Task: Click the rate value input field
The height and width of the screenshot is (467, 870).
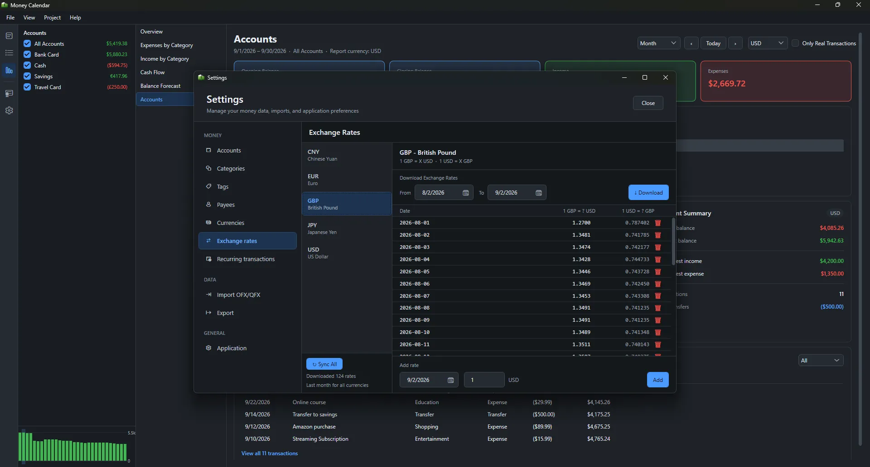Action: pos(484,380)
